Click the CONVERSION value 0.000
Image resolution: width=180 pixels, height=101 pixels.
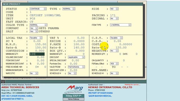pyautogui.click(x=40, y=51)
